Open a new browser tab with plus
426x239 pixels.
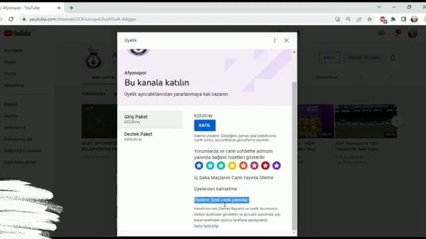(71, 8)
